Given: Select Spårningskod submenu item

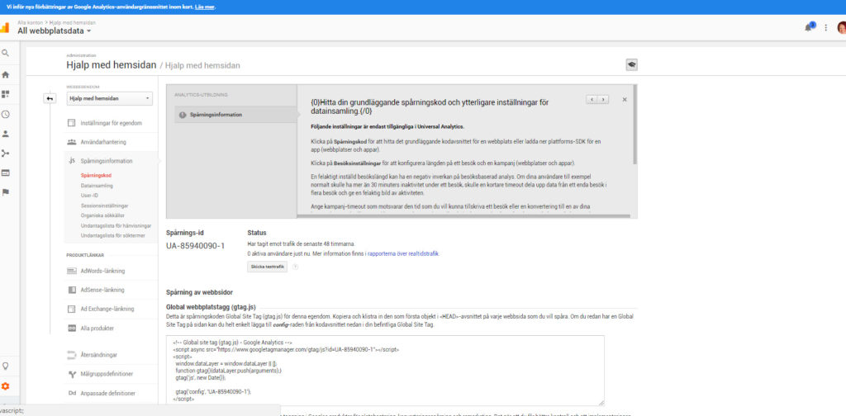Looking at the screenshot, I should pos(96,176).
